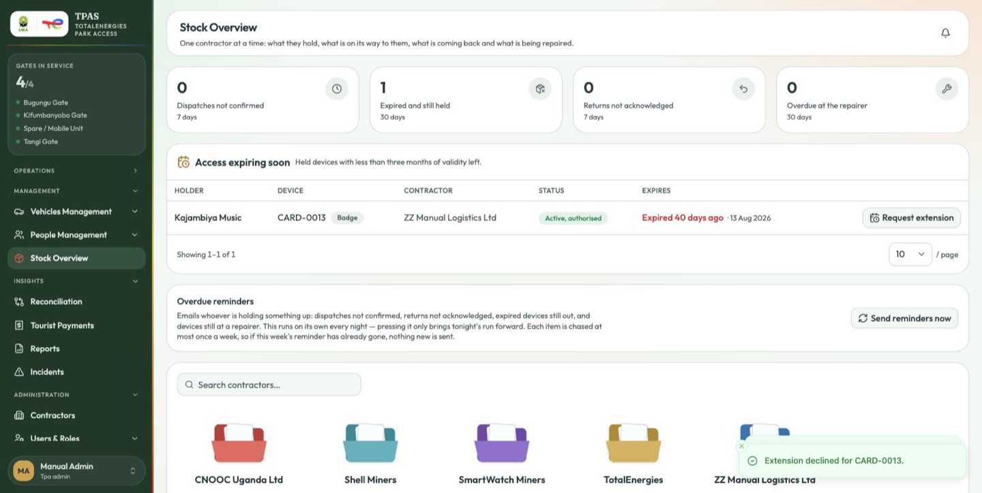Click the check icon in the toast notification
The image size is (982, 493).
point(752,461)
